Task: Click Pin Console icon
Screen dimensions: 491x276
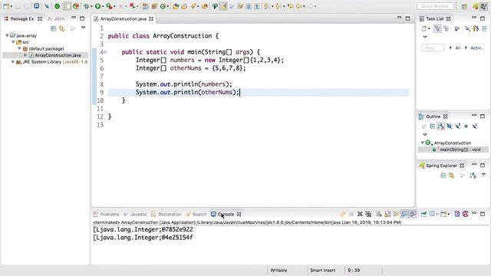Action: click(x=423, y=214)
